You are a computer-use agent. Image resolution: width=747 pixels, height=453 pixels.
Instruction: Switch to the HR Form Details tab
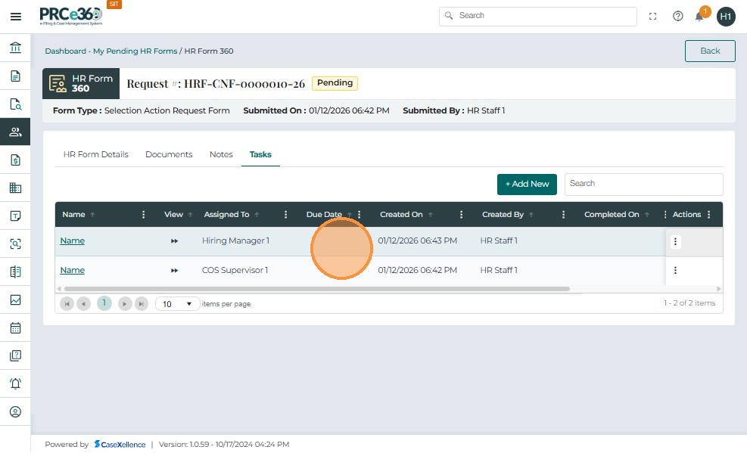tap(96, 154)
